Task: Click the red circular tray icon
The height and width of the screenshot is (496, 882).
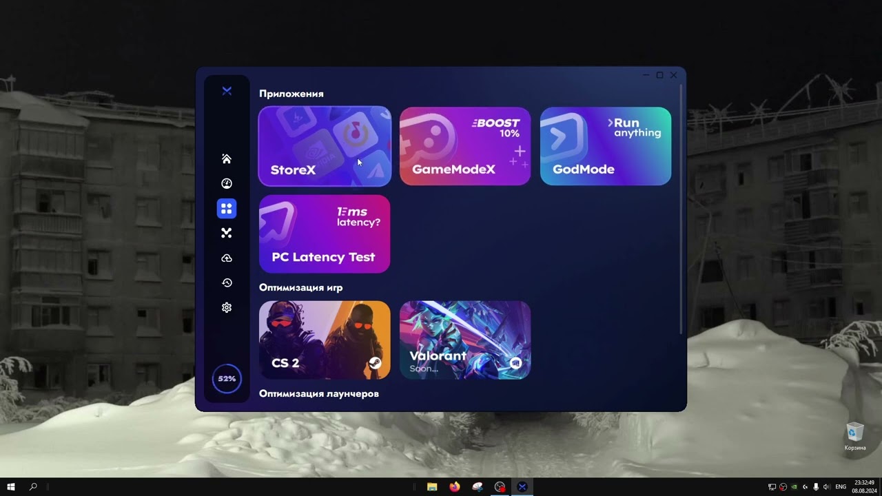Action: 783,487
